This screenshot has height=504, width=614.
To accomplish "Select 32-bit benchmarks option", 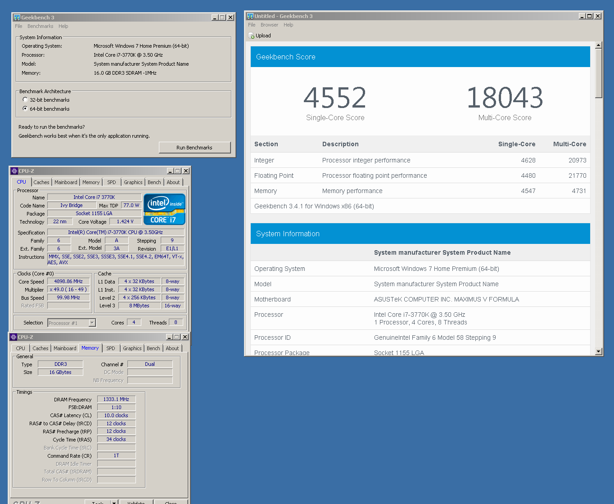I will pyautogui.click(x=25, y=100).
